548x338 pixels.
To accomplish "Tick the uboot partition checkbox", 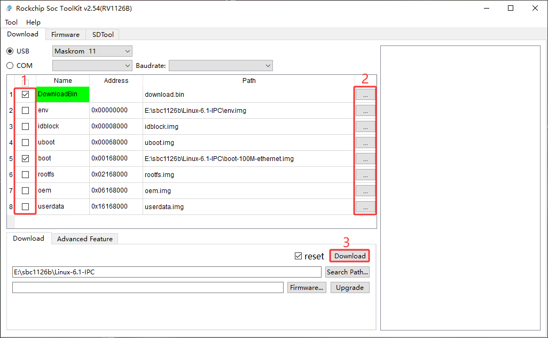I will tap(25, 142).
